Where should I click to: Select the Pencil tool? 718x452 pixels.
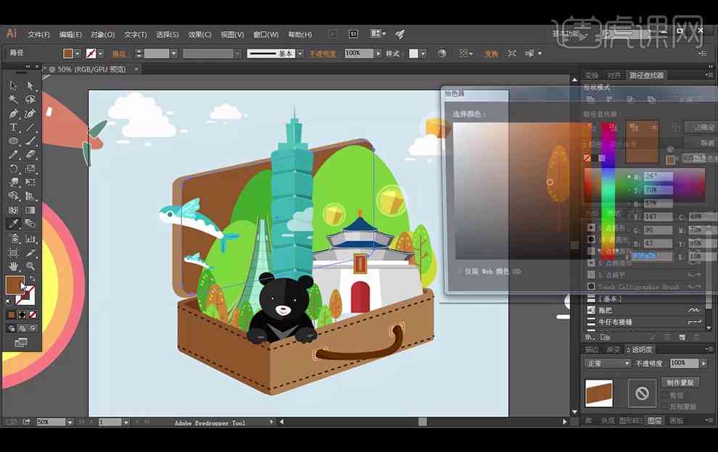[x=13, y=154]
